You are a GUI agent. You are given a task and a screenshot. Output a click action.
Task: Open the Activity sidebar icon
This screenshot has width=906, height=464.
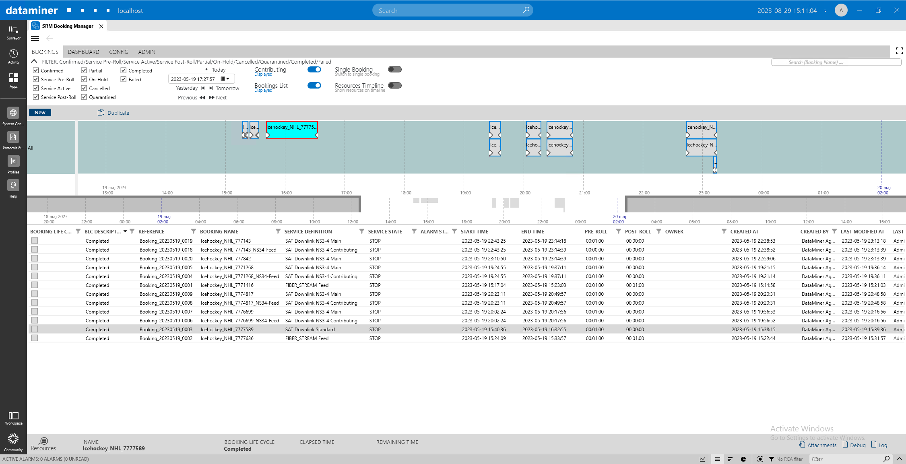tap(13, 57)
